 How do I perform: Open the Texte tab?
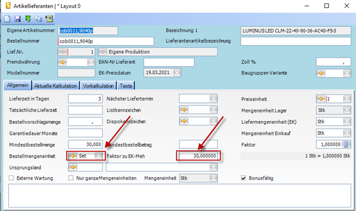(x=126, y=86)
